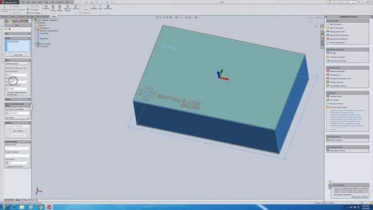373x210 pixels.
Task: Open the Drilling tool
Action: (x=46, y=8)
